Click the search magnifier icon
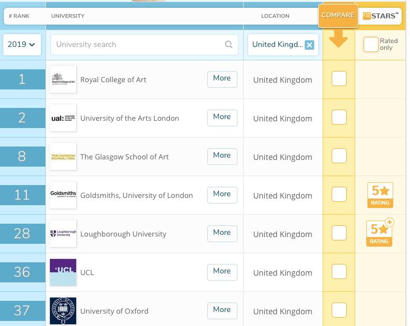410x326 pixels. 229,45
